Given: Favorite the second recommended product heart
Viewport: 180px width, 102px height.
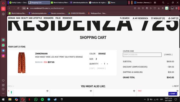Looking at the screenshot, I should click(x=91, y=91).
